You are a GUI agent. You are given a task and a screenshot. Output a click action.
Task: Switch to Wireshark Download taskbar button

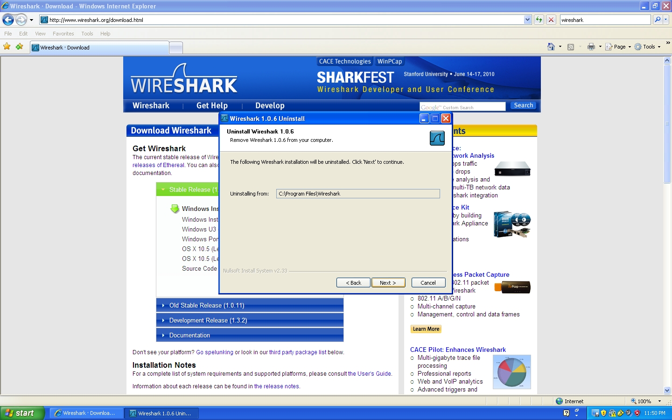[x=86, y=413]
